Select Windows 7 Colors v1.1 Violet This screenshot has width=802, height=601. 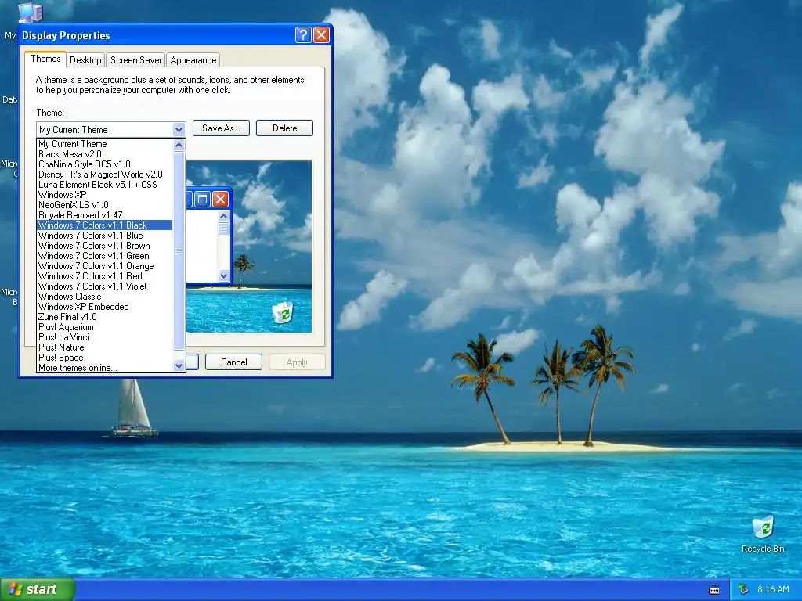pos(106,286)
